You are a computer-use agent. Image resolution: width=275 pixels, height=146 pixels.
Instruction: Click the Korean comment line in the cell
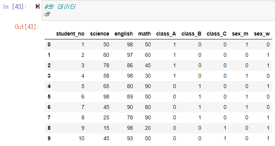[x=60, y=7]
